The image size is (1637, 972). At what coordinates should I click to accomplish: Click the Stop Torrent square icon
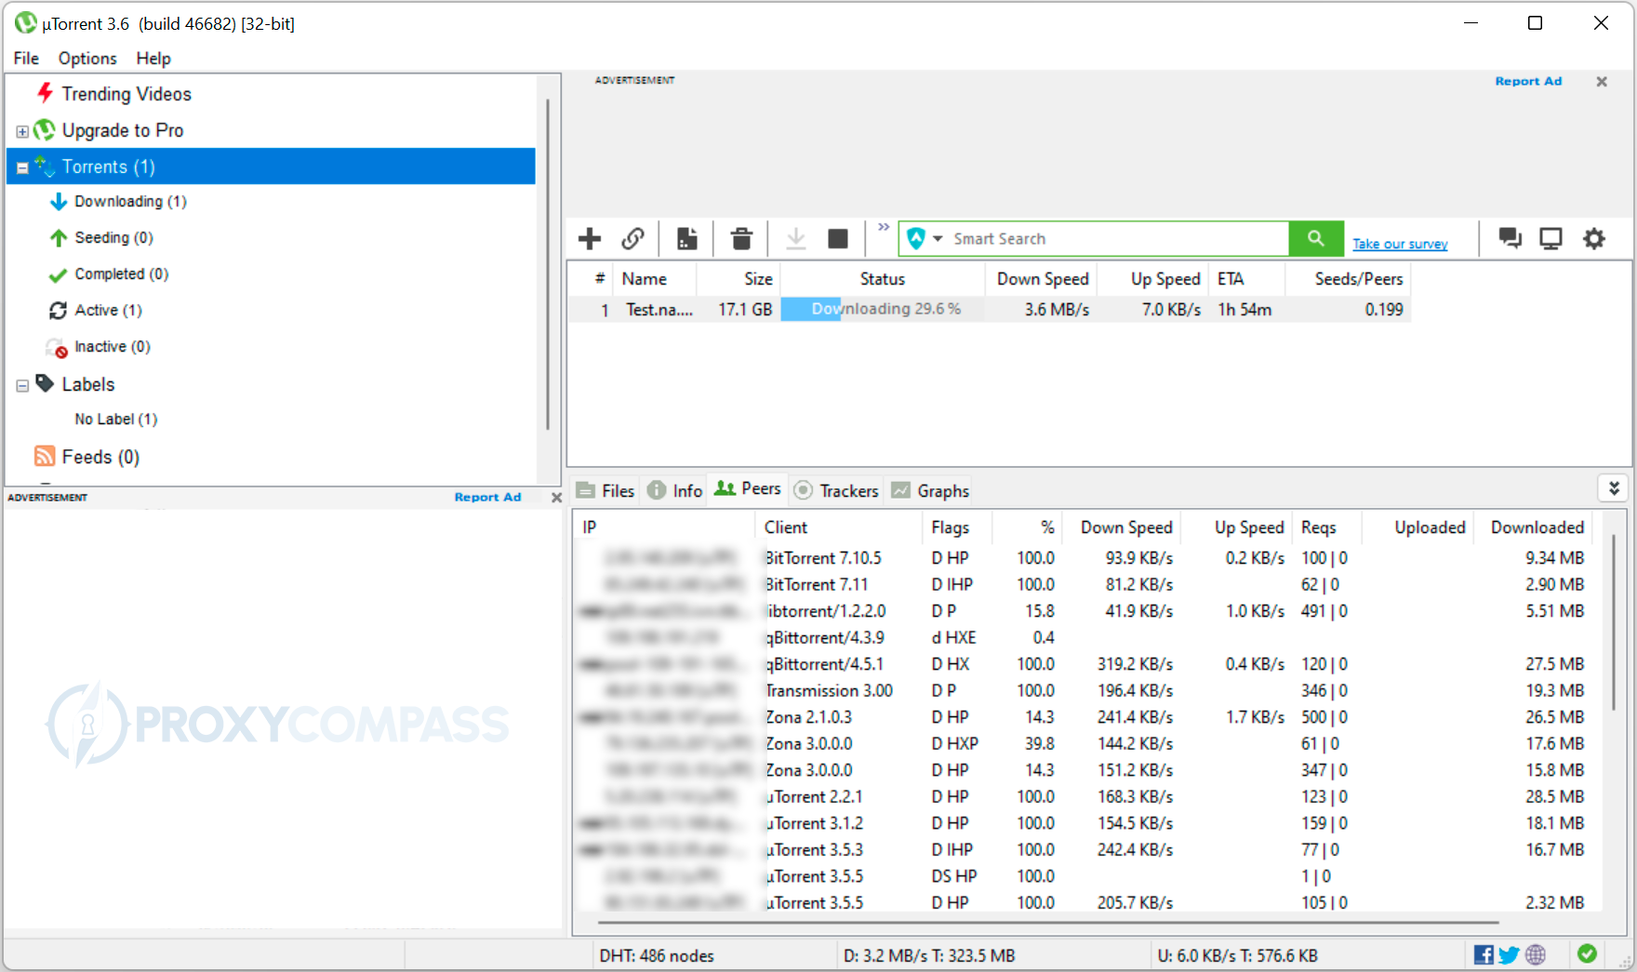pyautogui.click(x=838, y=239)
